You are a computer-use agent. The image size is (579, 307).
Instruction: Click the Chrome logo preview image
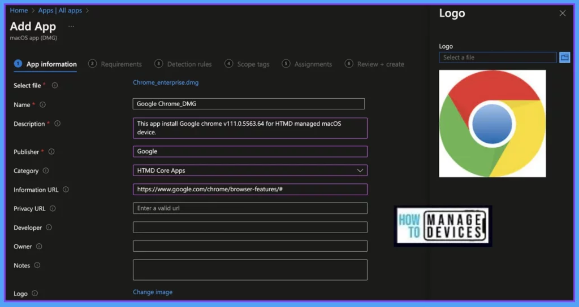pos(492,124)
